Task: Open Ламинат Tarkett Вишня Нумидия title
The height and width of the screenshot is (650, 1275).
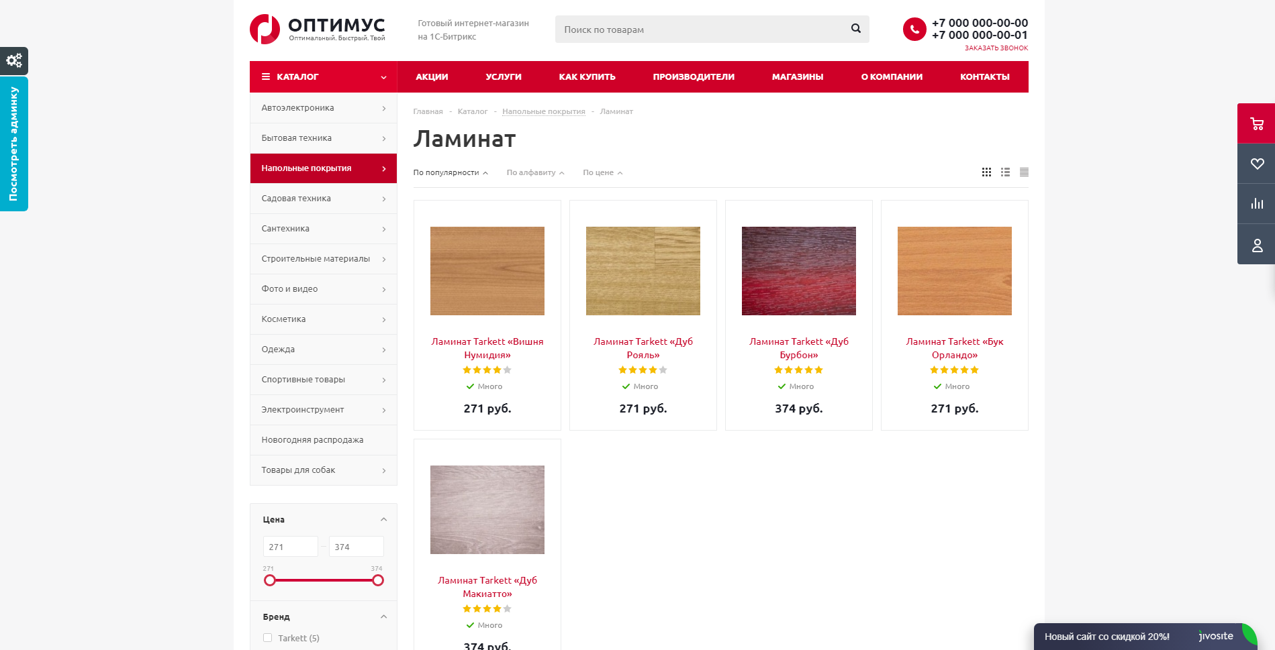Action: click(x=487, y=348)
